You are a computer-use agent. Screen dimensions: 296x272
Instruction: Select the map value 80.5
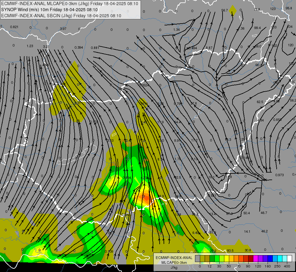[230, 251]
